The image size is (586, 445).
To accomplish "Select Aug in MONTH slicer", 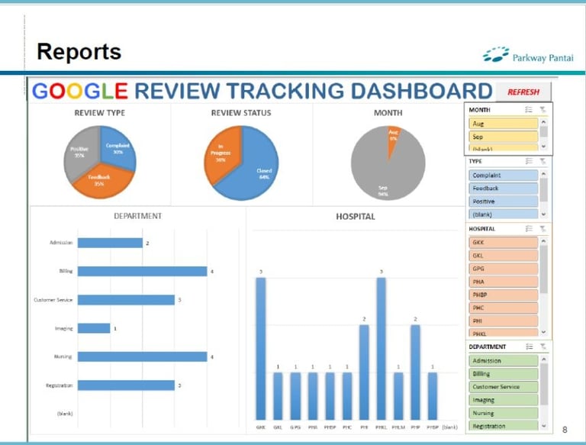I will tap(503, 124).
